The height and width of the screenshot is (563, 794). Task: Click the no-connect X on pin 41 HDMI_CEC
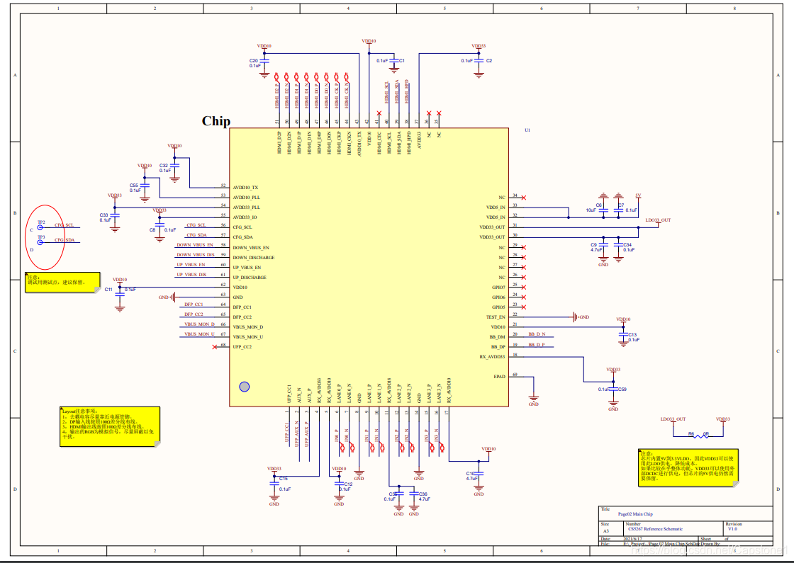pos(379,113)
